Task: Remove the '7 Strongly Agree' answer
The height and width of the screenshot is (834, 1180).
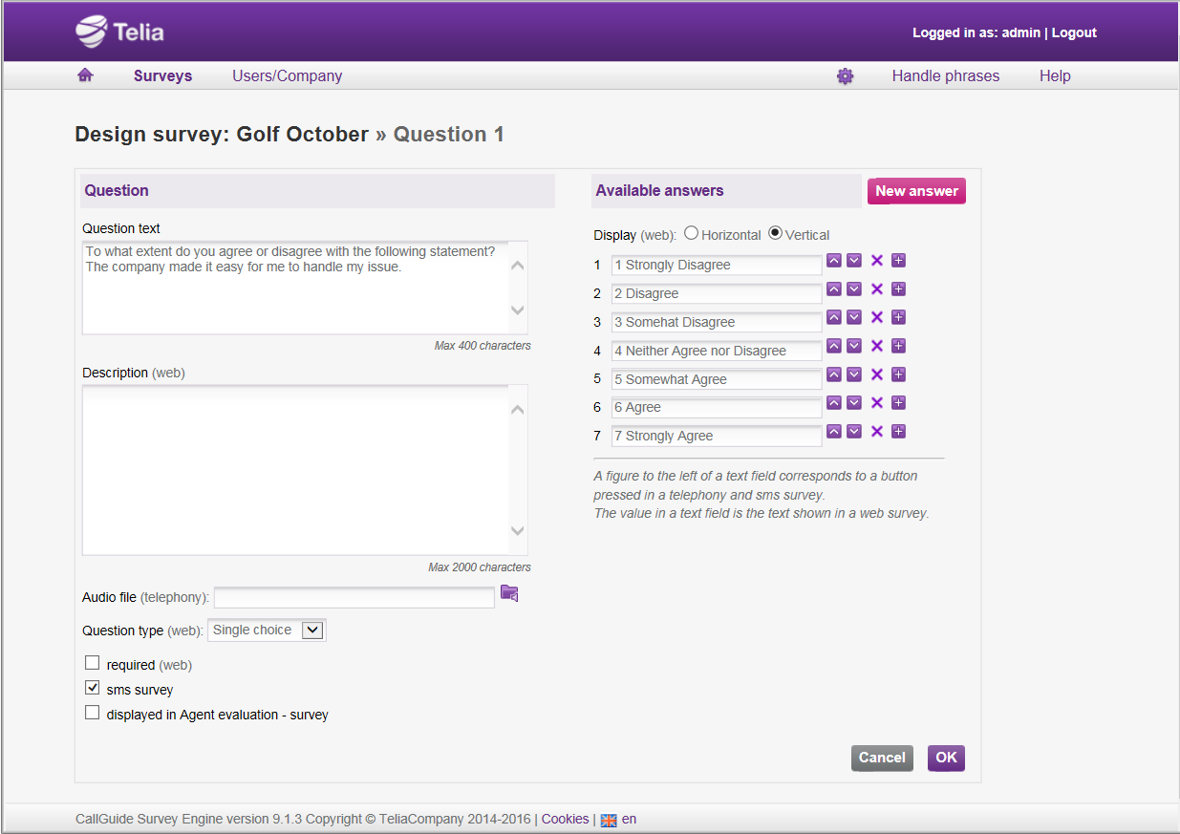Action: pyautogui.click(x=877, y=432)
